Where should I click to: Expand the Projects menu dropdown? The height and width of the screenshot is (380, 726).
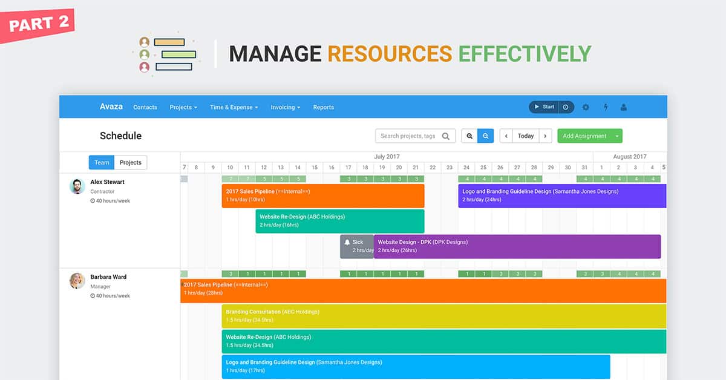coord(183,107)
